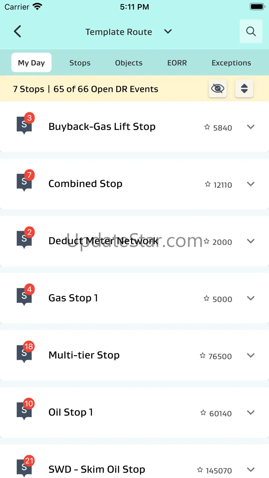Open the Template Route dropdown
Screen dimensions: 269x478
168,32
